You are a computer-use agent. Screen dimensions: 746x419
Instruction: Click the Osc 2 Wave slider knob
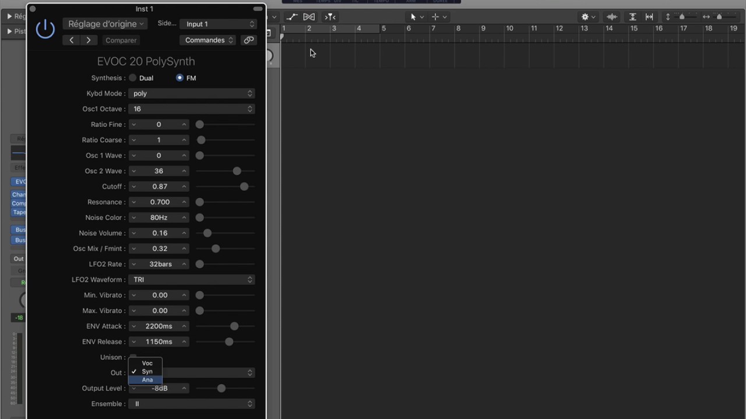pyautogui.click(x=237, y=171)
